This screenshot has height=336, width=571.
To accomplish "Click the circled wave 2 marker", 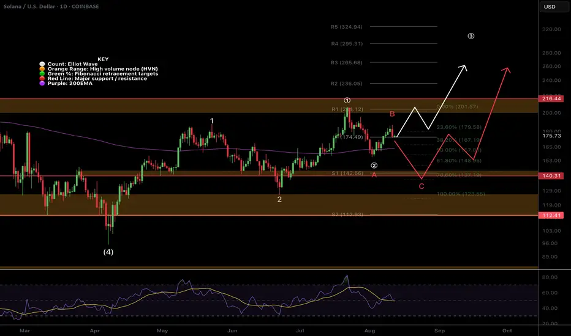I will tap(374, 166).
